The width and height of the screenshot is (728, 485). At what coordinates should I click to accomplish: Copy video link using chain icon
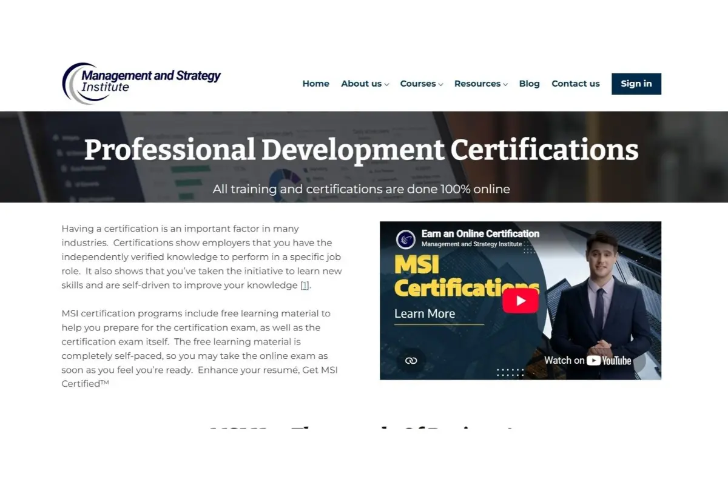coord(411,361)
